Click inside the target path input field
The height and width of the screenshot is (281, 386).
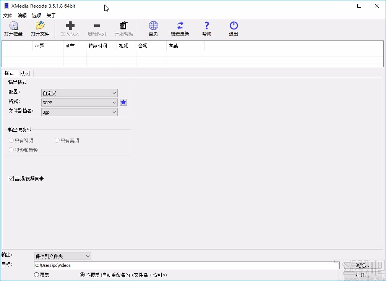(x=153, y=265)
